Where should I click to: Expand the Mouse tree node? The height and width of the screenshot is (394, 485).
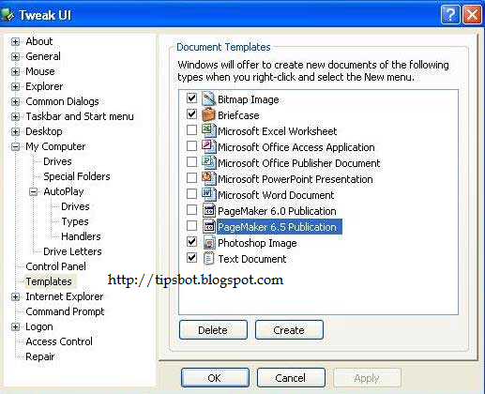tap(15, 71)
